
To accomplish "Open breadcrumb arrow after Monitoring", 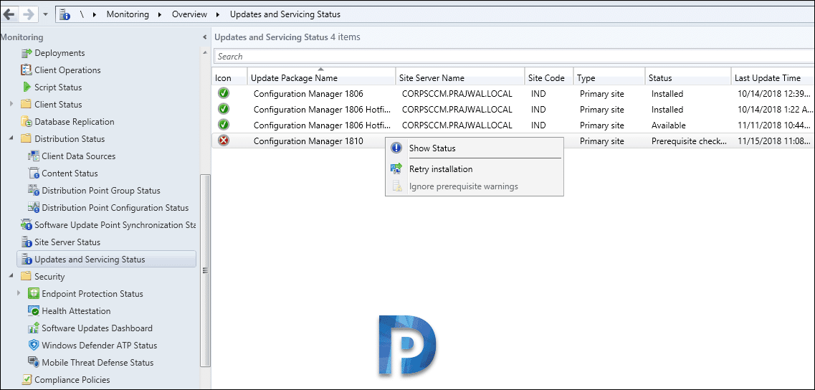I will pos(161,14).
